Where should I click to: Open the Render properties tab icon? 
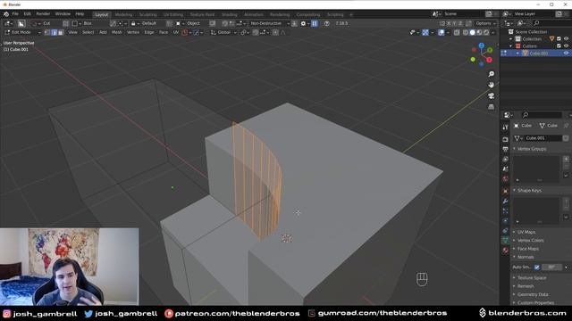point(505,139)
